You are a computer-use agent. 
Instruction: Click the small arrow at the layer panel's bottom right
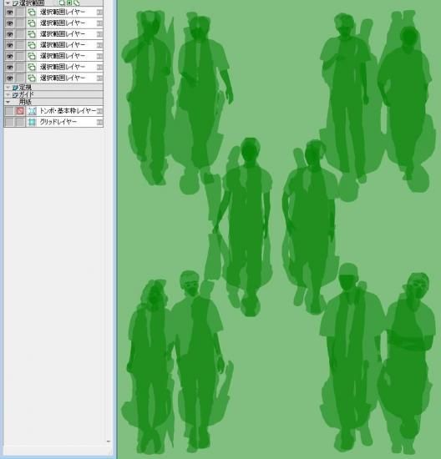tap(109, 441)
